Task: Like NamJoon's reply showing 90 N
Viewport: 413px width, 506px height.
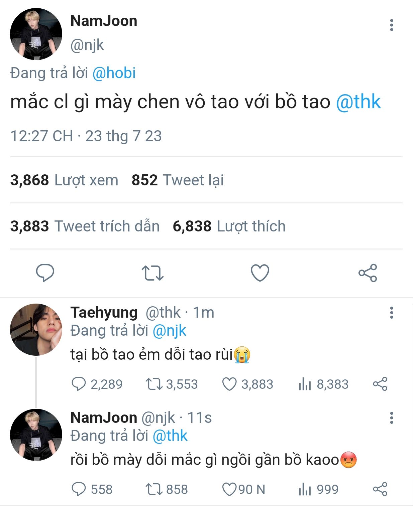Action: [229, 489]
